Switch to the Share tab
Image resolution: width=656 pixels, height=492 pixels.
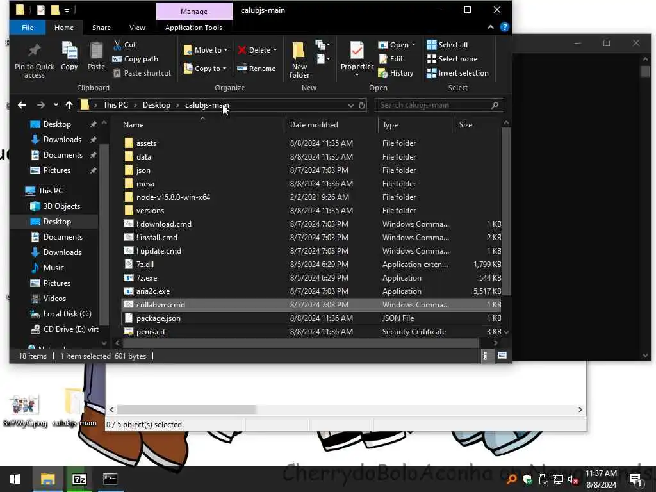(x=101, y=28)
